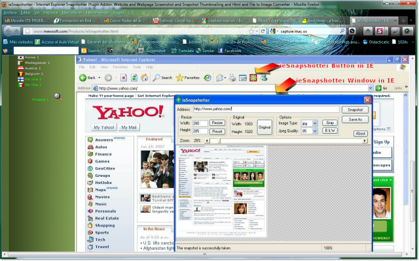Open history dropdown next to bookmark star

pyautogui.click(x=257, y=31)
